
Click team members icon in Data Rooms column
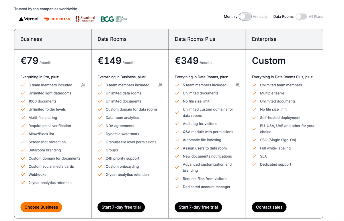[160, 85]
